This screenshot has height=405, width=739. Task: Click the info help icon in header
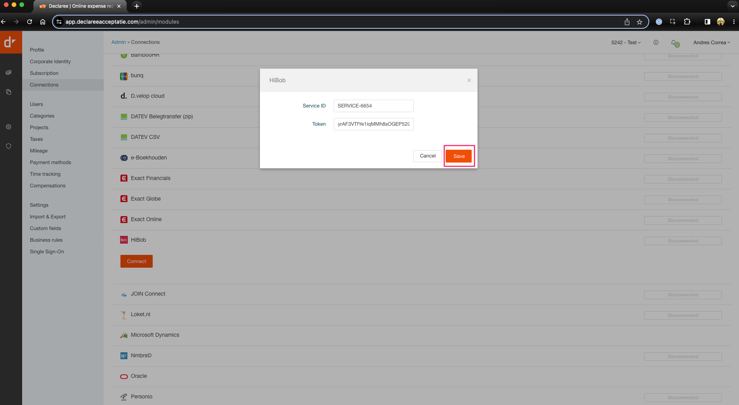coord(656,43)
